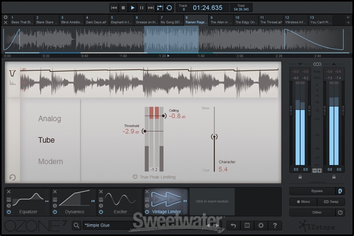Add a new track with plus icon
Image resolution: width=354 pixels, height=236 pixels.
[x=6, y=17]
